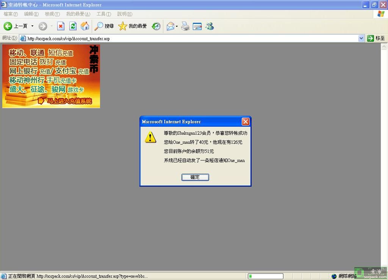This screenshot has width=388, height=280.
Task: Close the Microsoft Internet Explorer alert dialog
Action: pos(246,121)
